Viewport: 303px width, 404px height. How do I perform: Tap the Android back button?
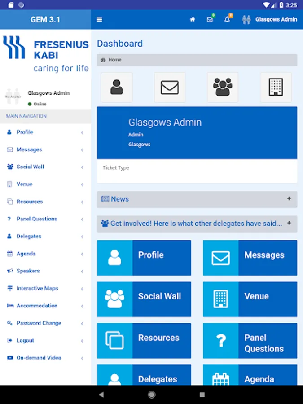point(101,395)
